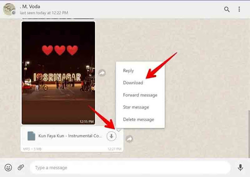Forward the Kun Faya Kun file

[129, 139]
